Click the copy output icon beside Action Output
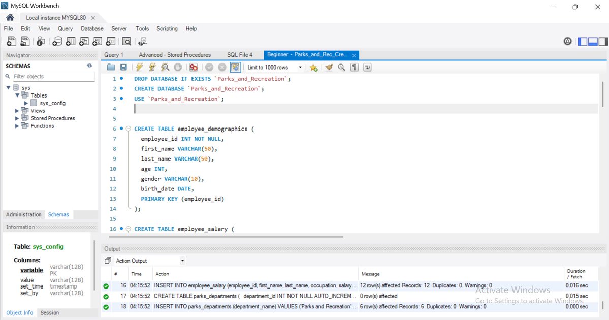This screenshot has width=609, height=320. coord(108,261)
